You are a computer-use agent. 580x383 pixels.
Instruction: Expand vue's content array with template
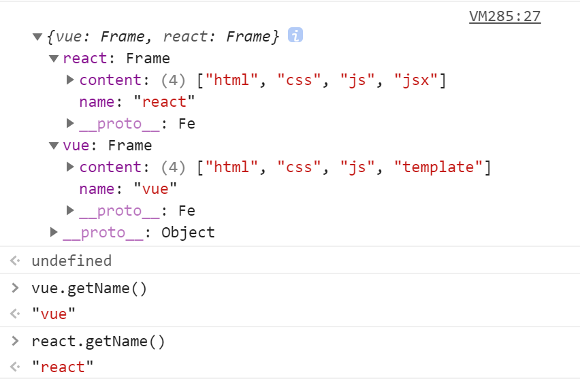click(70, 167)
